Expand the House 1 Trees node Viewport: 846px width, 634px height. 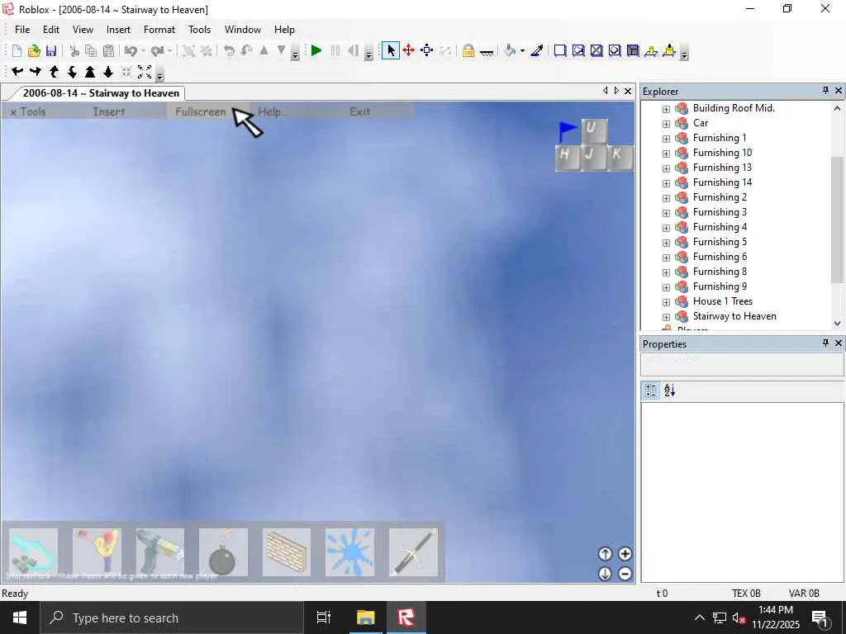[x=667, y=302]
